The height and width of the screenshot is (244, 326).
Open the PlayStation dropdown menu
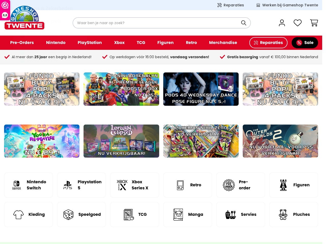tap(90, 43)
